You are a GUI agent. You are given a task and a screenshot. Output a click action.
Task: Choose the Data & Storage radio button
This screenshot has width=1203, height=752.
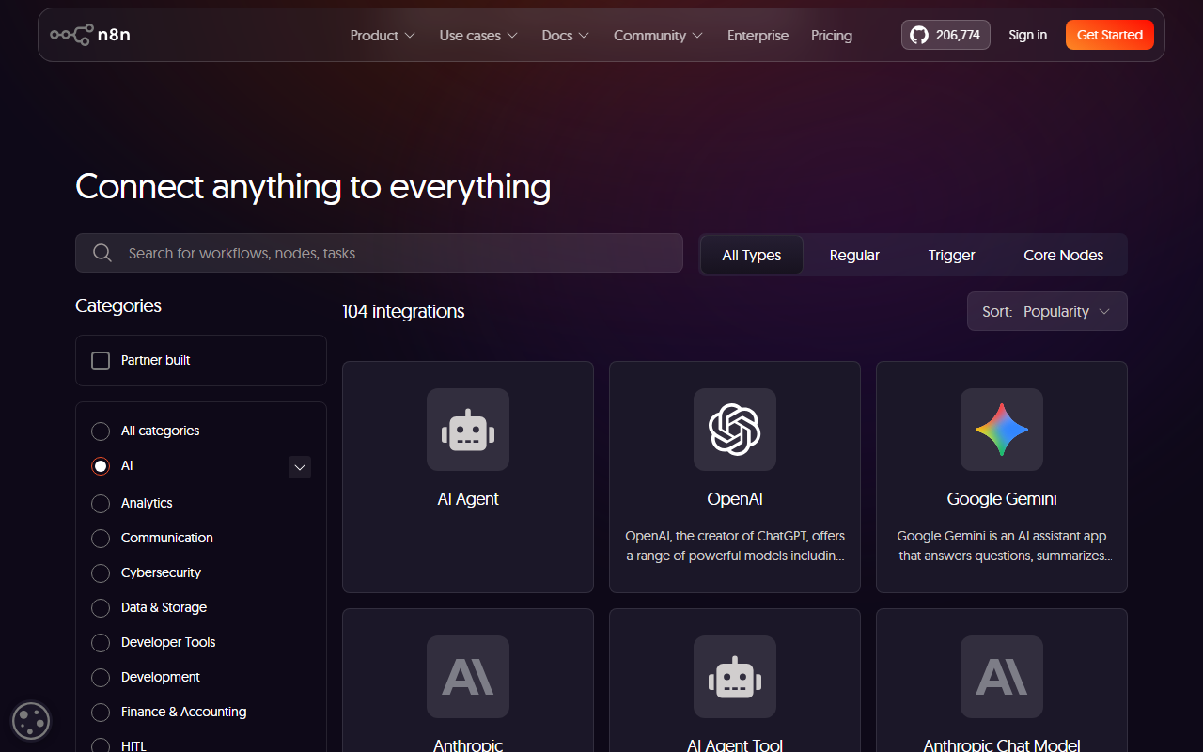click(x=101, y=608)
